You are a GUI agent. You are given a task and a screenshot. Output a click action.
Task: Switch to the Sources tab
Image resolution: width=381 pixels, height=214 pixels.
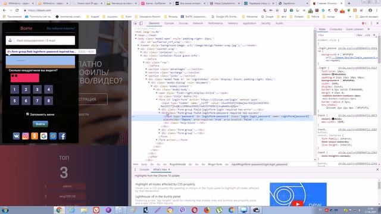tap(183, 23)
